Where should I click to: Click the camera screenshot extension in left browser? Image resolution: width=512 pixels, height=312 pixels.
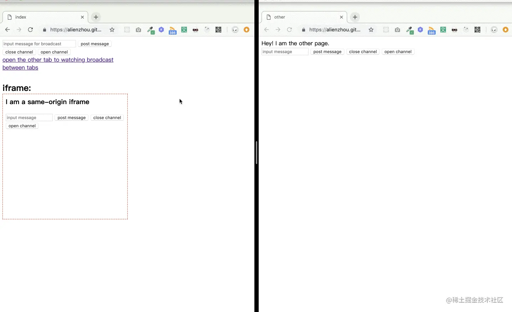[x=138, y=30]
